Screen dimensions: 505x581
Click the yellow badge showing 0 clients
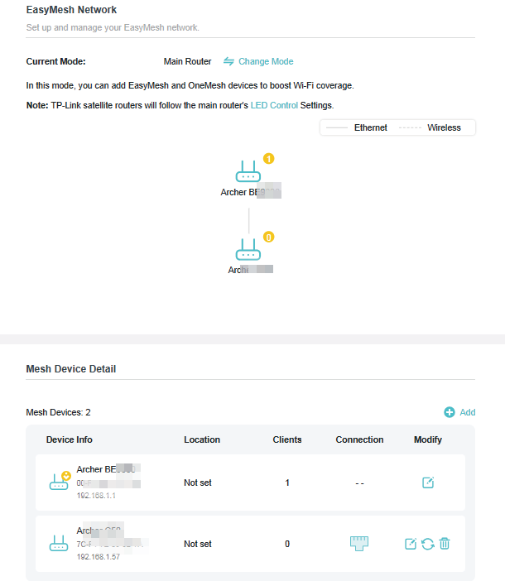268,237
